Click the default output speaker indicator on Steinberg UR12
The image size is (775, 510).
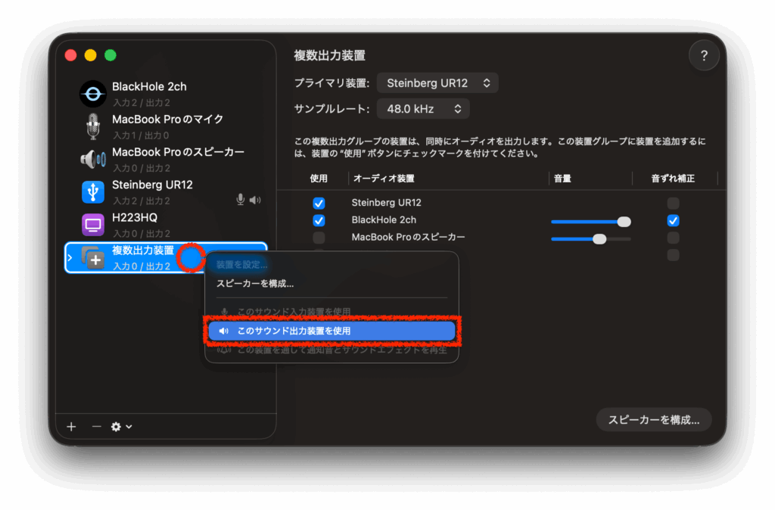pos(255,200)
